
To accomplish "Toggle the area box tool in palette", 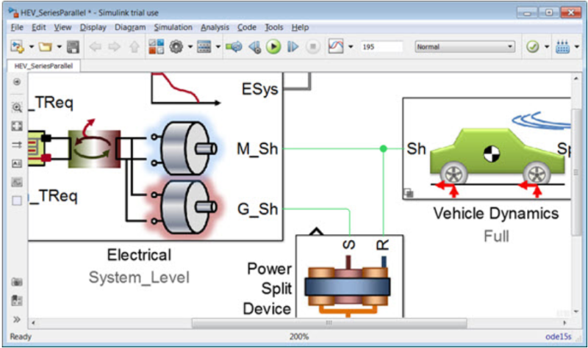I will 17,200.
